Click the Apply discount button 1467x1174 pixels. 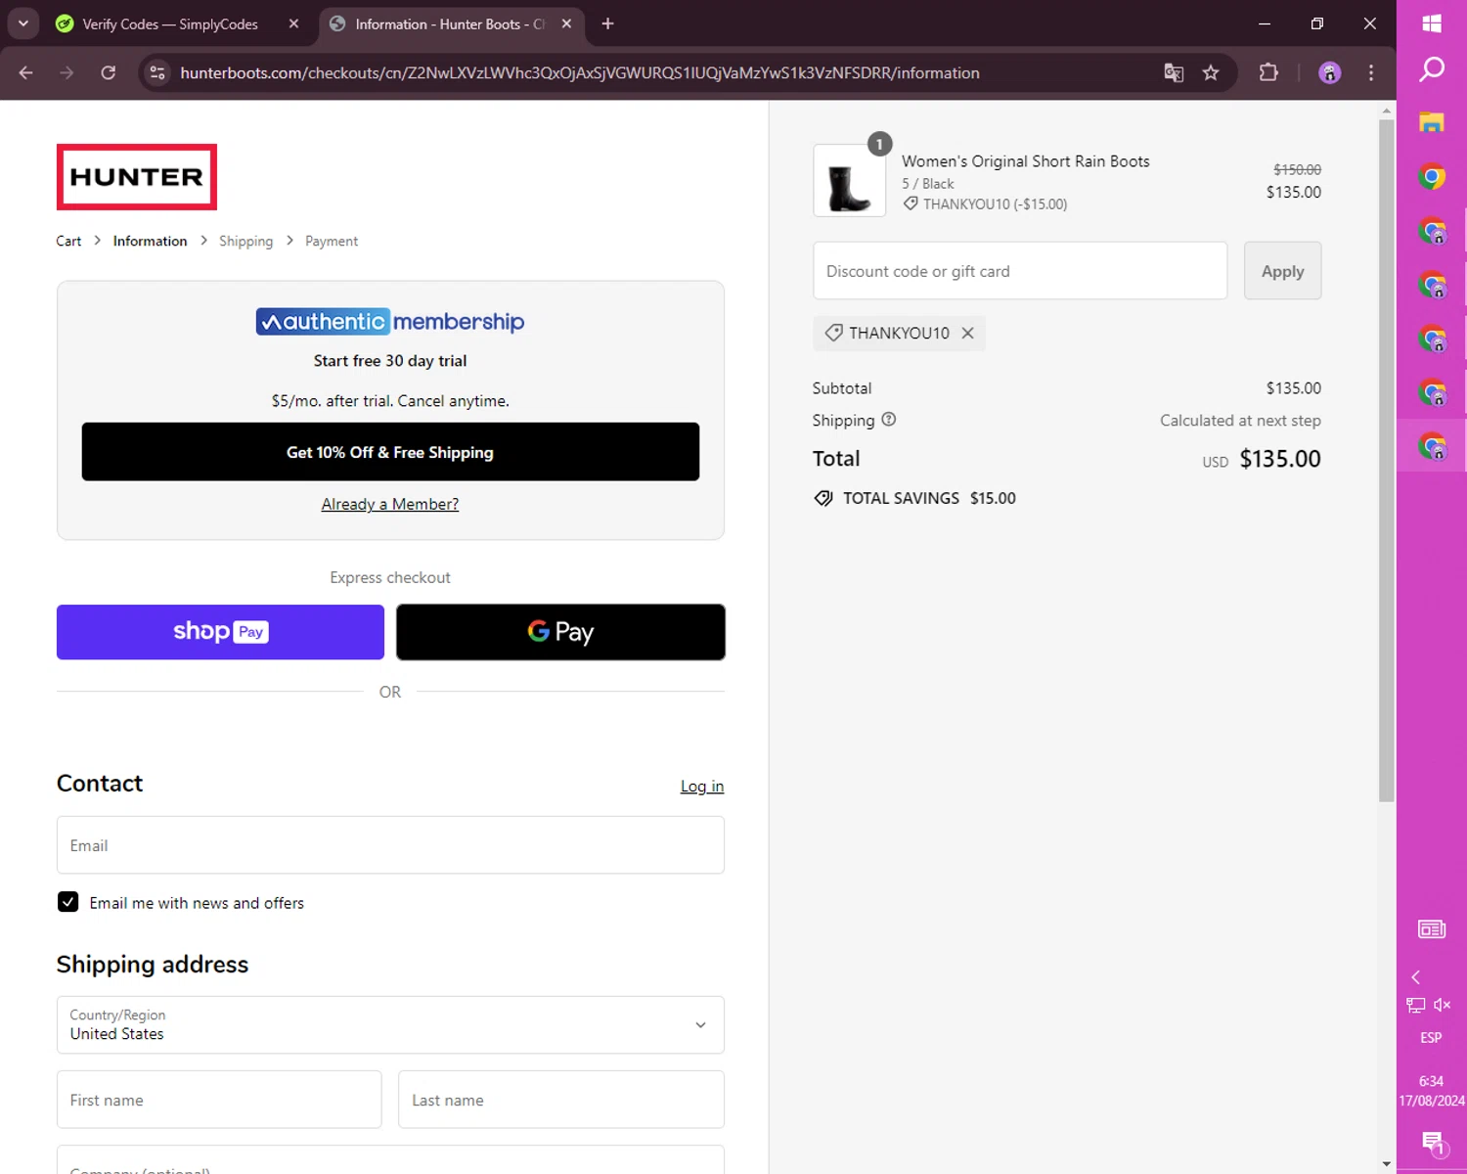coord(1282,271)
